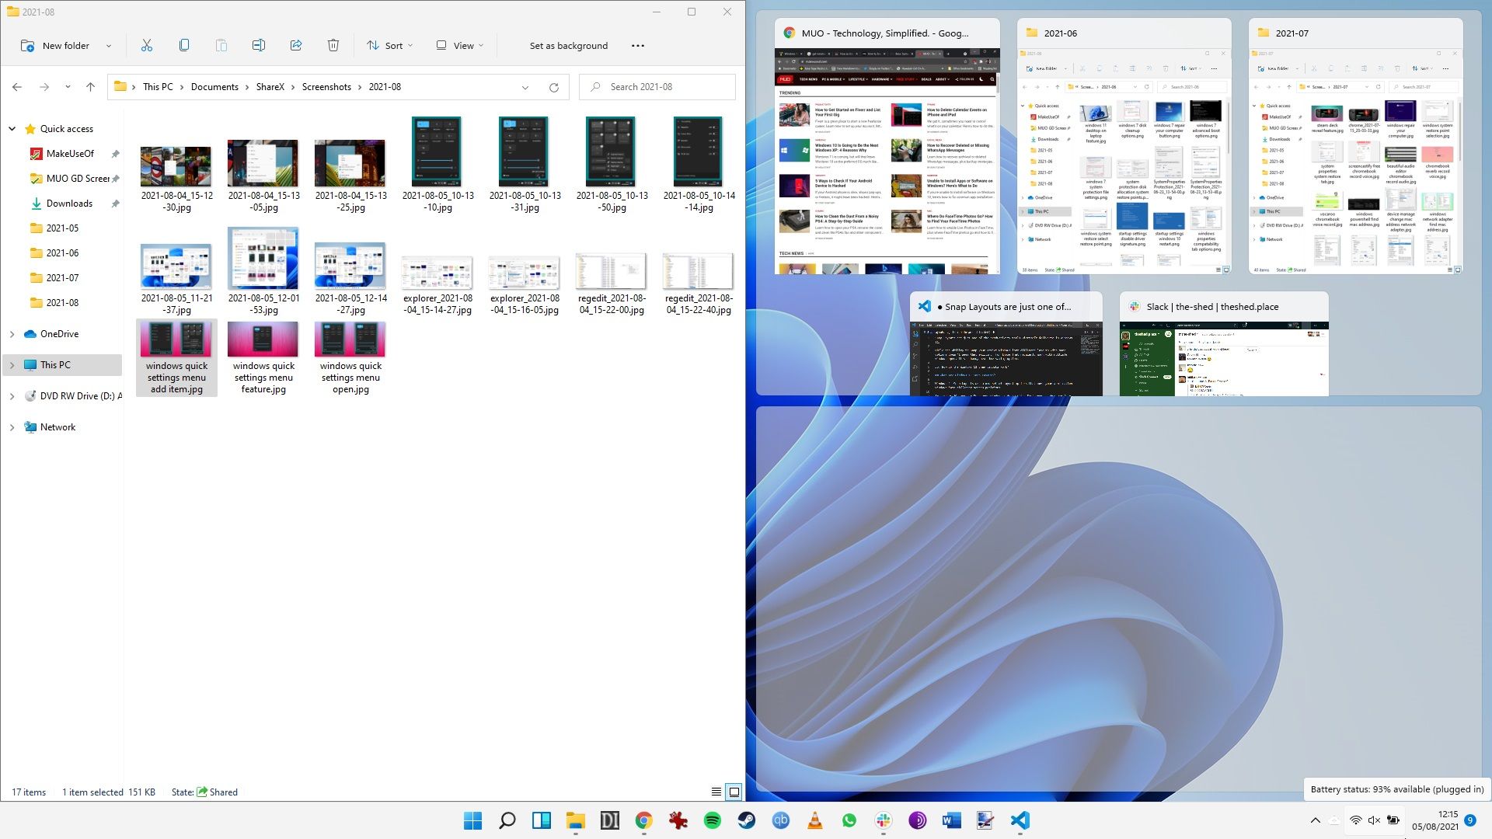Image resolution: width=1492 pixels, height=839 pixels.
Task: Open the Copy icon in File Explorer
Action: coord(183,45)
